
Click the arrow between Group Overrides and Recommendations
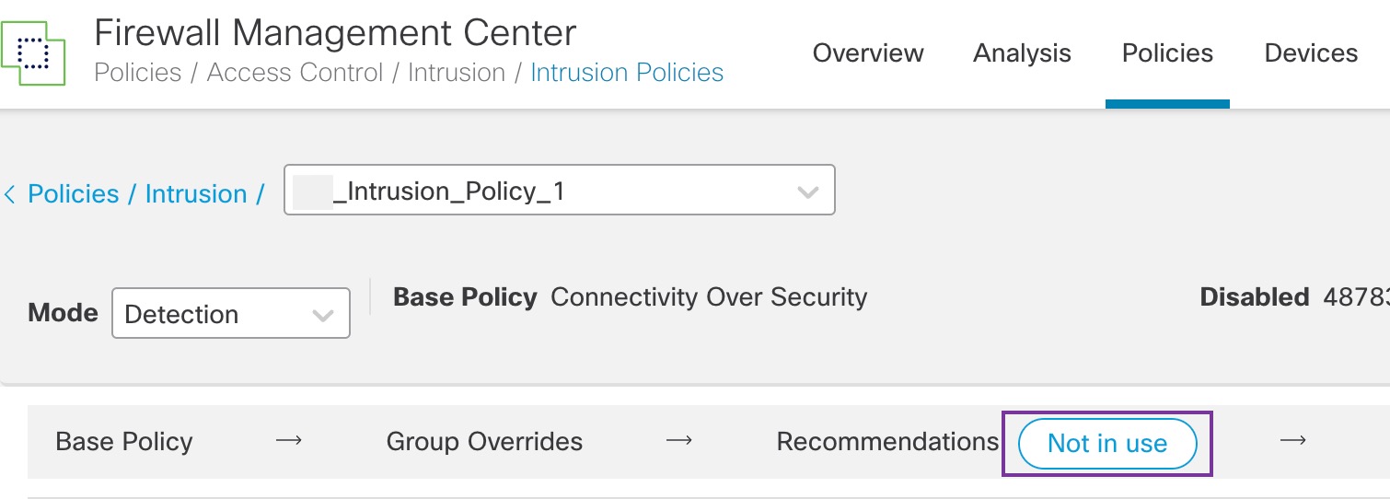click(679, 441)
